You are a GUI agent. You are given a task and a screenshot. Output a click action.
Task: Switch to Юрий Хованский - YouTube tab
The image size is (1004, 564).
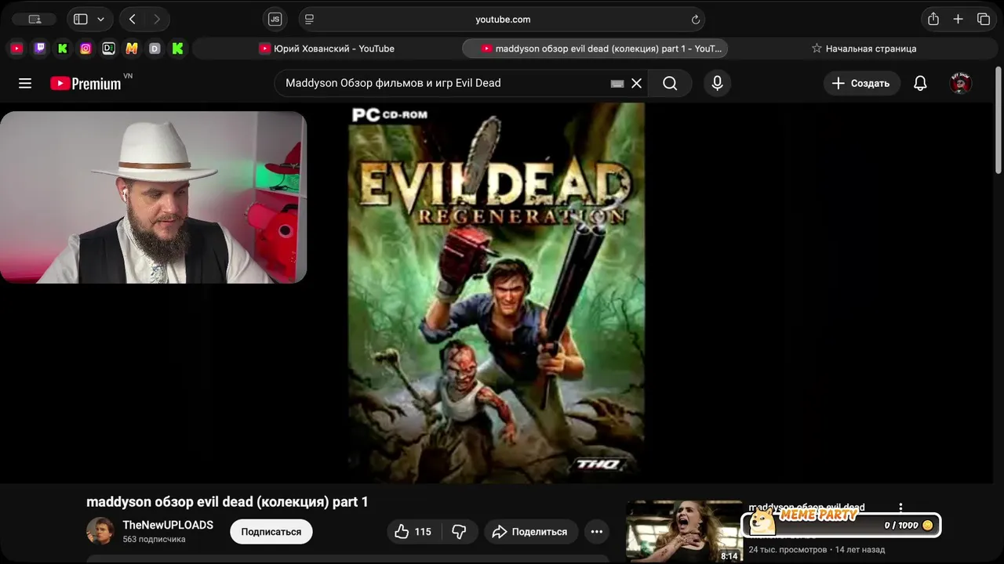click(326, 49)
